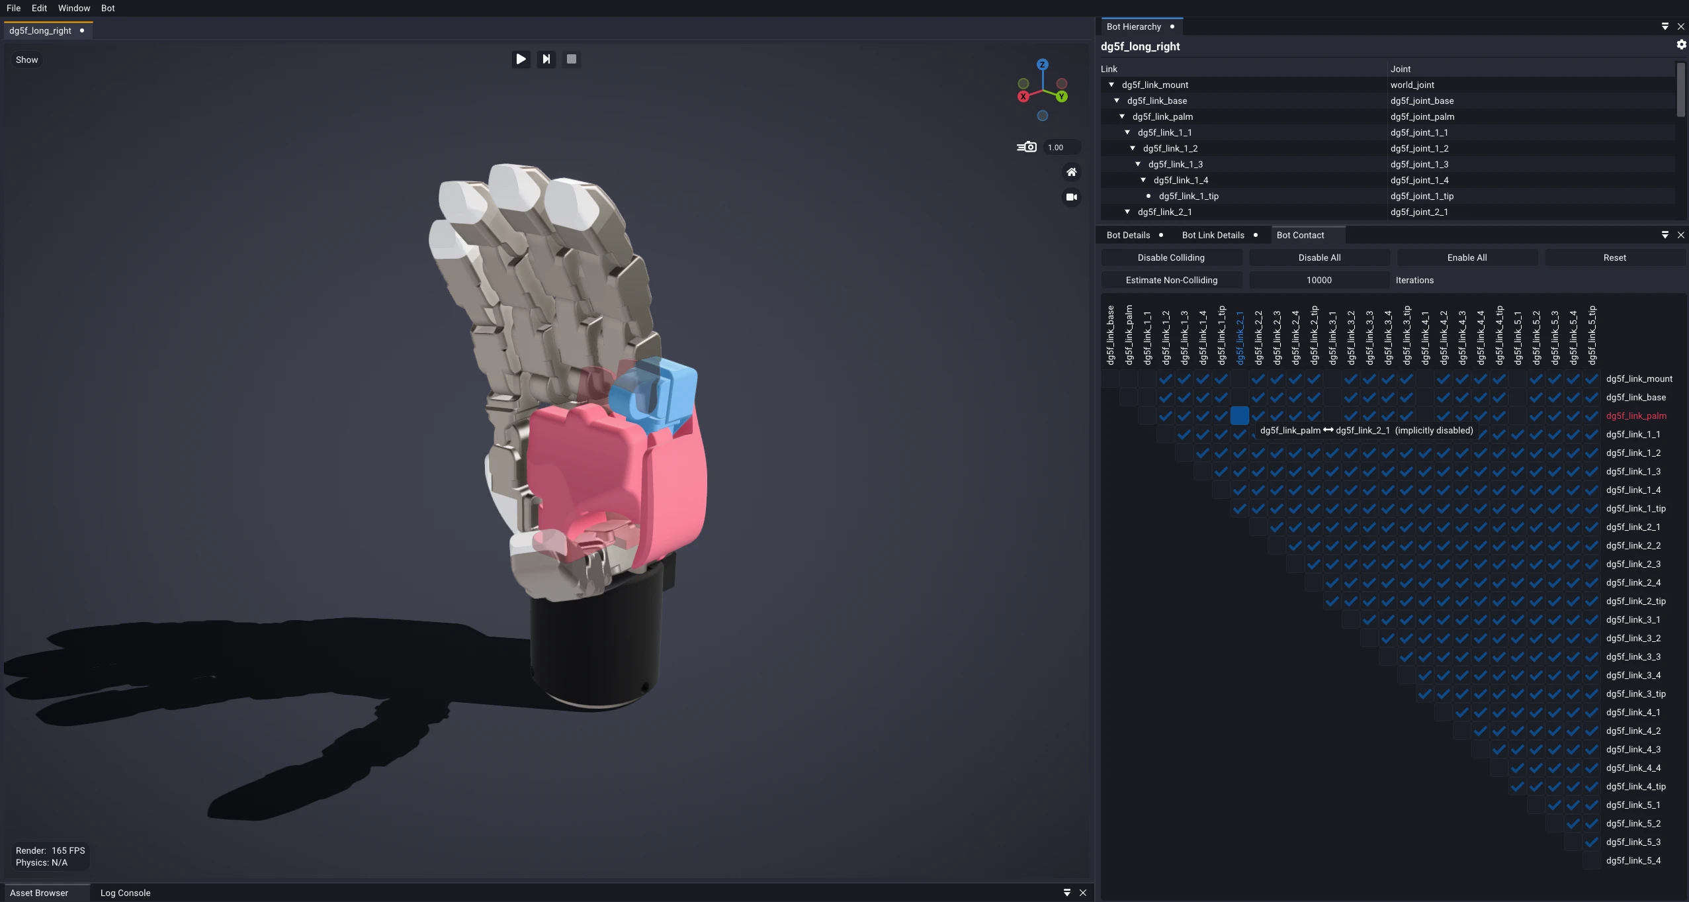Open the File menu
Viewport: 1689px width, 902px height.
[x=13, y=8]
